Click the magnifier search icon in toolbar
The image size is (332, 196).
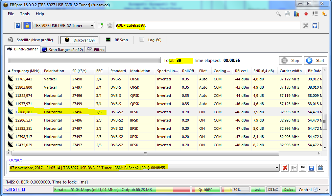[x=278, y=14]
